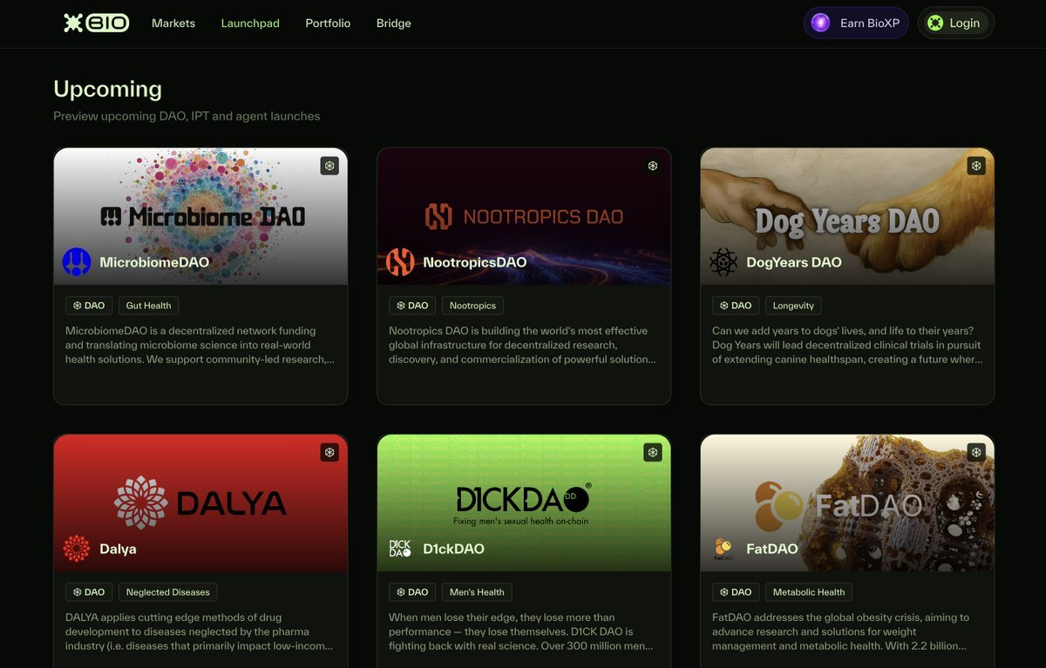Click the Metabolic Health tag
Image resolution: width=1046 pixels, height=668 pixels.
point(809,592)
